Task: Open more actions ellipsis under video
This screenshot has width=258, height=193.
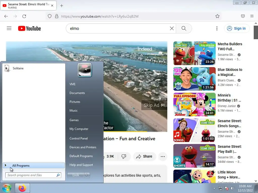Action: [163, 156]
